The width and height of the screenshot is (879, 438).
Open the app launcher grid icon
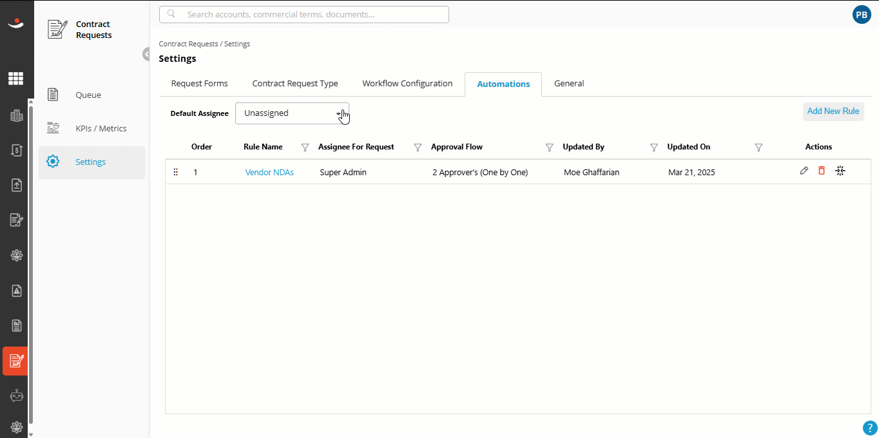coord(15,79)
